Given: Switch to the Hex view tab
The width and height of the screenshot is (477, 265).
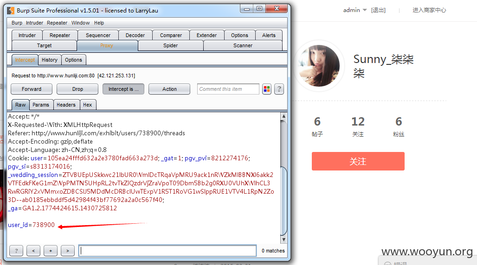Looking at the screenshot, I should (x=88, y=105).
